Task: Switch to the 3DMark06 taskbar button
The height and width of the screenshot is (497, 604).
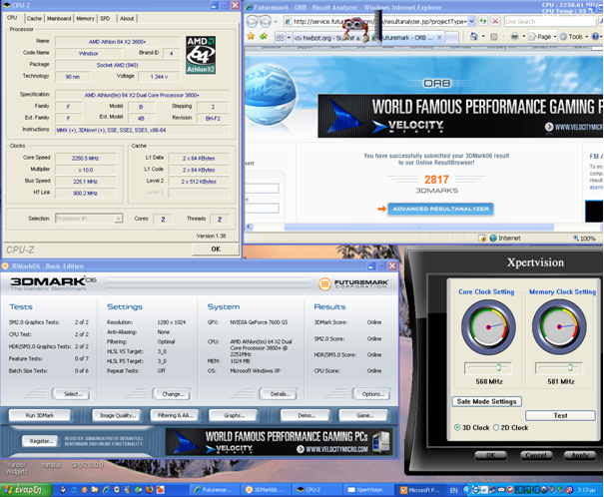Action: 266,490
